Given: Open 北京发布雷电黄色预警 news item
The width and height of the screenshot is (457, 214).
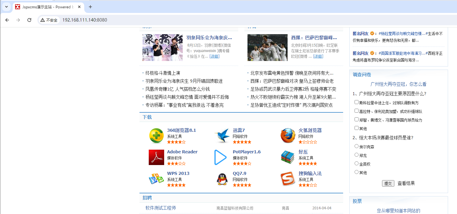Looking at the screenshot, I should coord(292,73).
